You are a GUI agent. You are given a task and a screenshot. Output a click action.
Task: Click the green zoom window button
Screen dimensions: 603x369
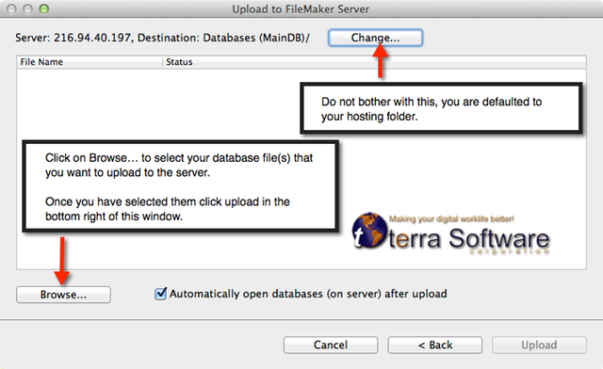[44, 8]
